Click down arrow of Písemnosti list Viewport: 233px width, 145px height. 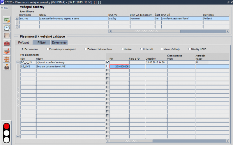[18, 136]
